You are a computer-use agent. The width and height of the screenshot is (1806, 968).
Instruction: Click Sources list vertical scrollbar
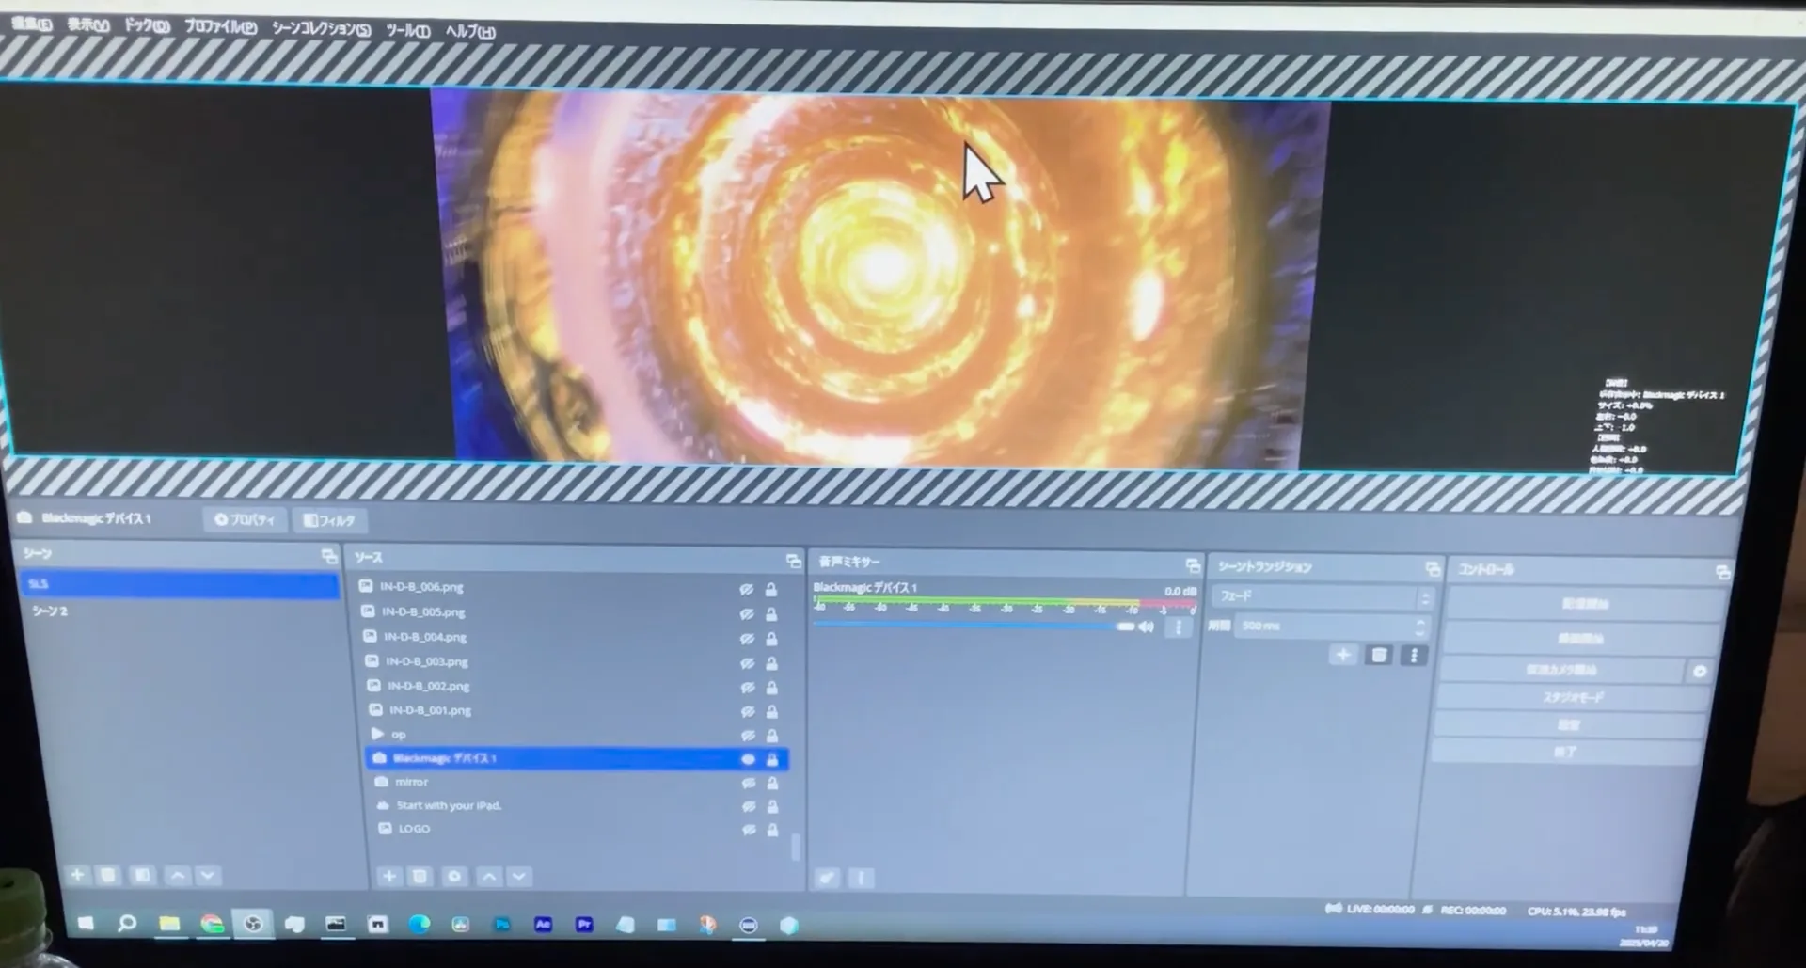[x=795, y=846]
